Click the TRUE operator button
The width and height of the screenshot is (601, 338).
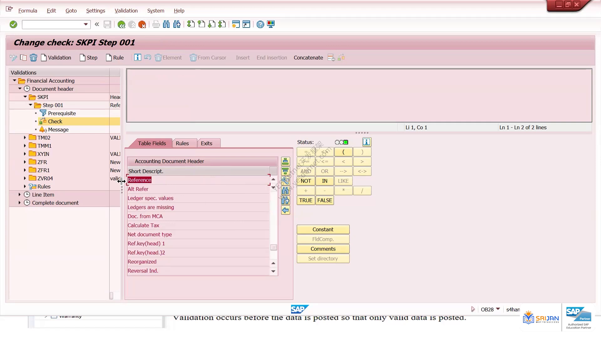[x=306, y=200]
